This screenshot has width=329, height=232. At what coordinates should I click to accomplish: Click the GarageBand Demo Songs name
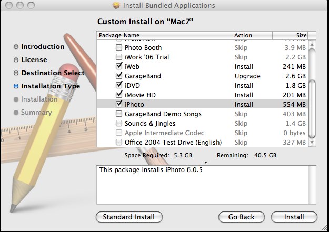click(x=163, y=114)
